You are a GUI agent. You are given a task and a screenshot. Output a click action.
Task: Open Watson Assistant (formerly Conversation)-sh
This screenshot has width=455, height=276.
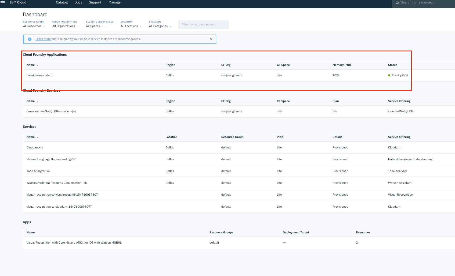(57, 183)
